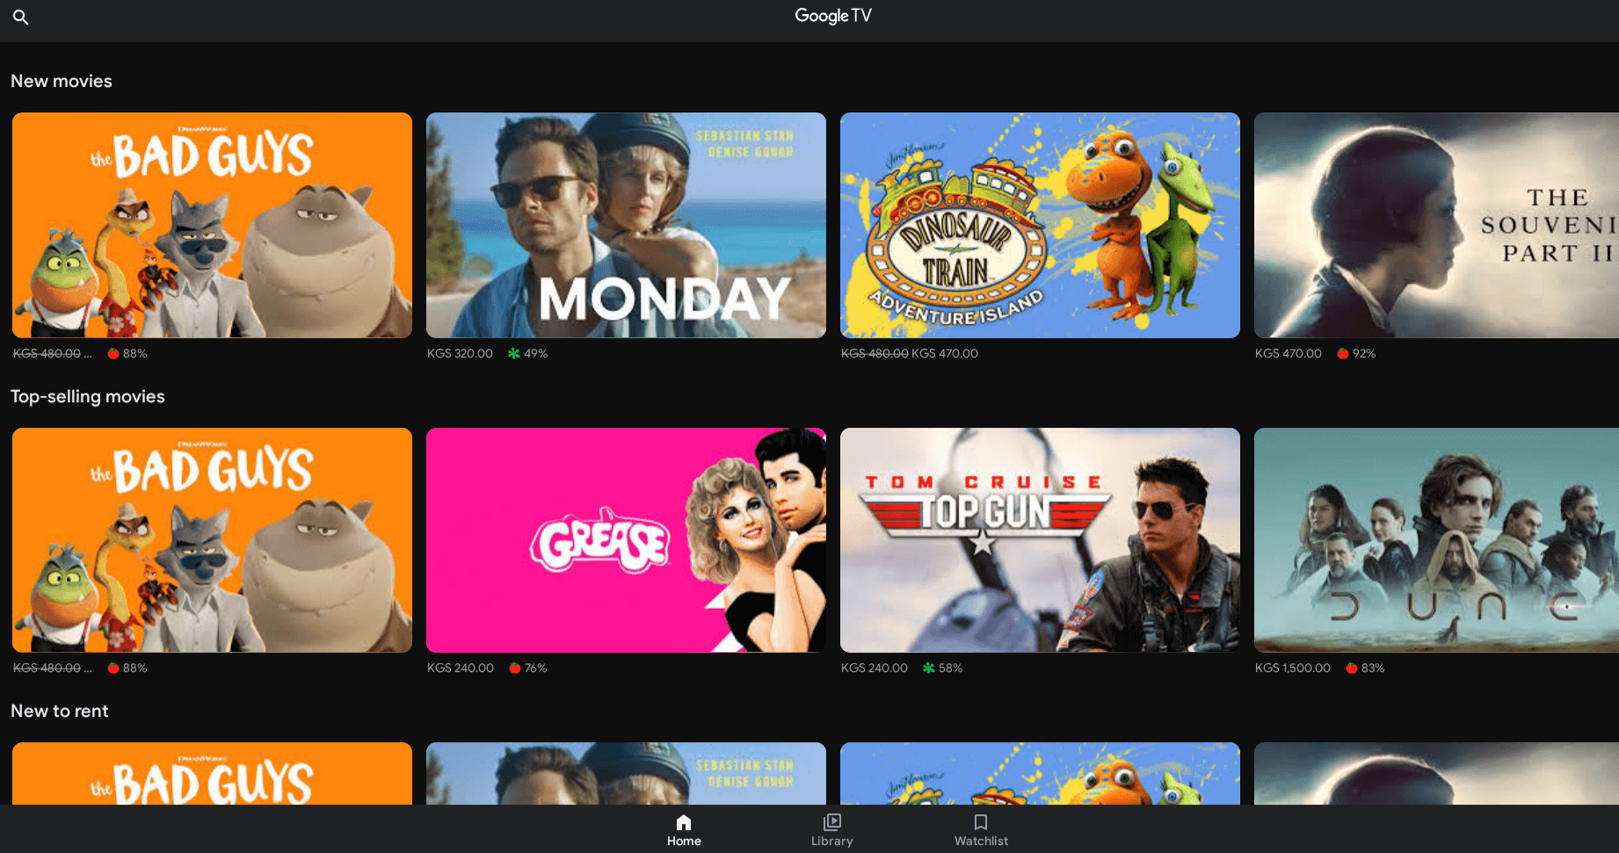Click the KGS 470.00 price for Dinosaur Train
This screenshot has height=853, width=1619.
[945, 353]
